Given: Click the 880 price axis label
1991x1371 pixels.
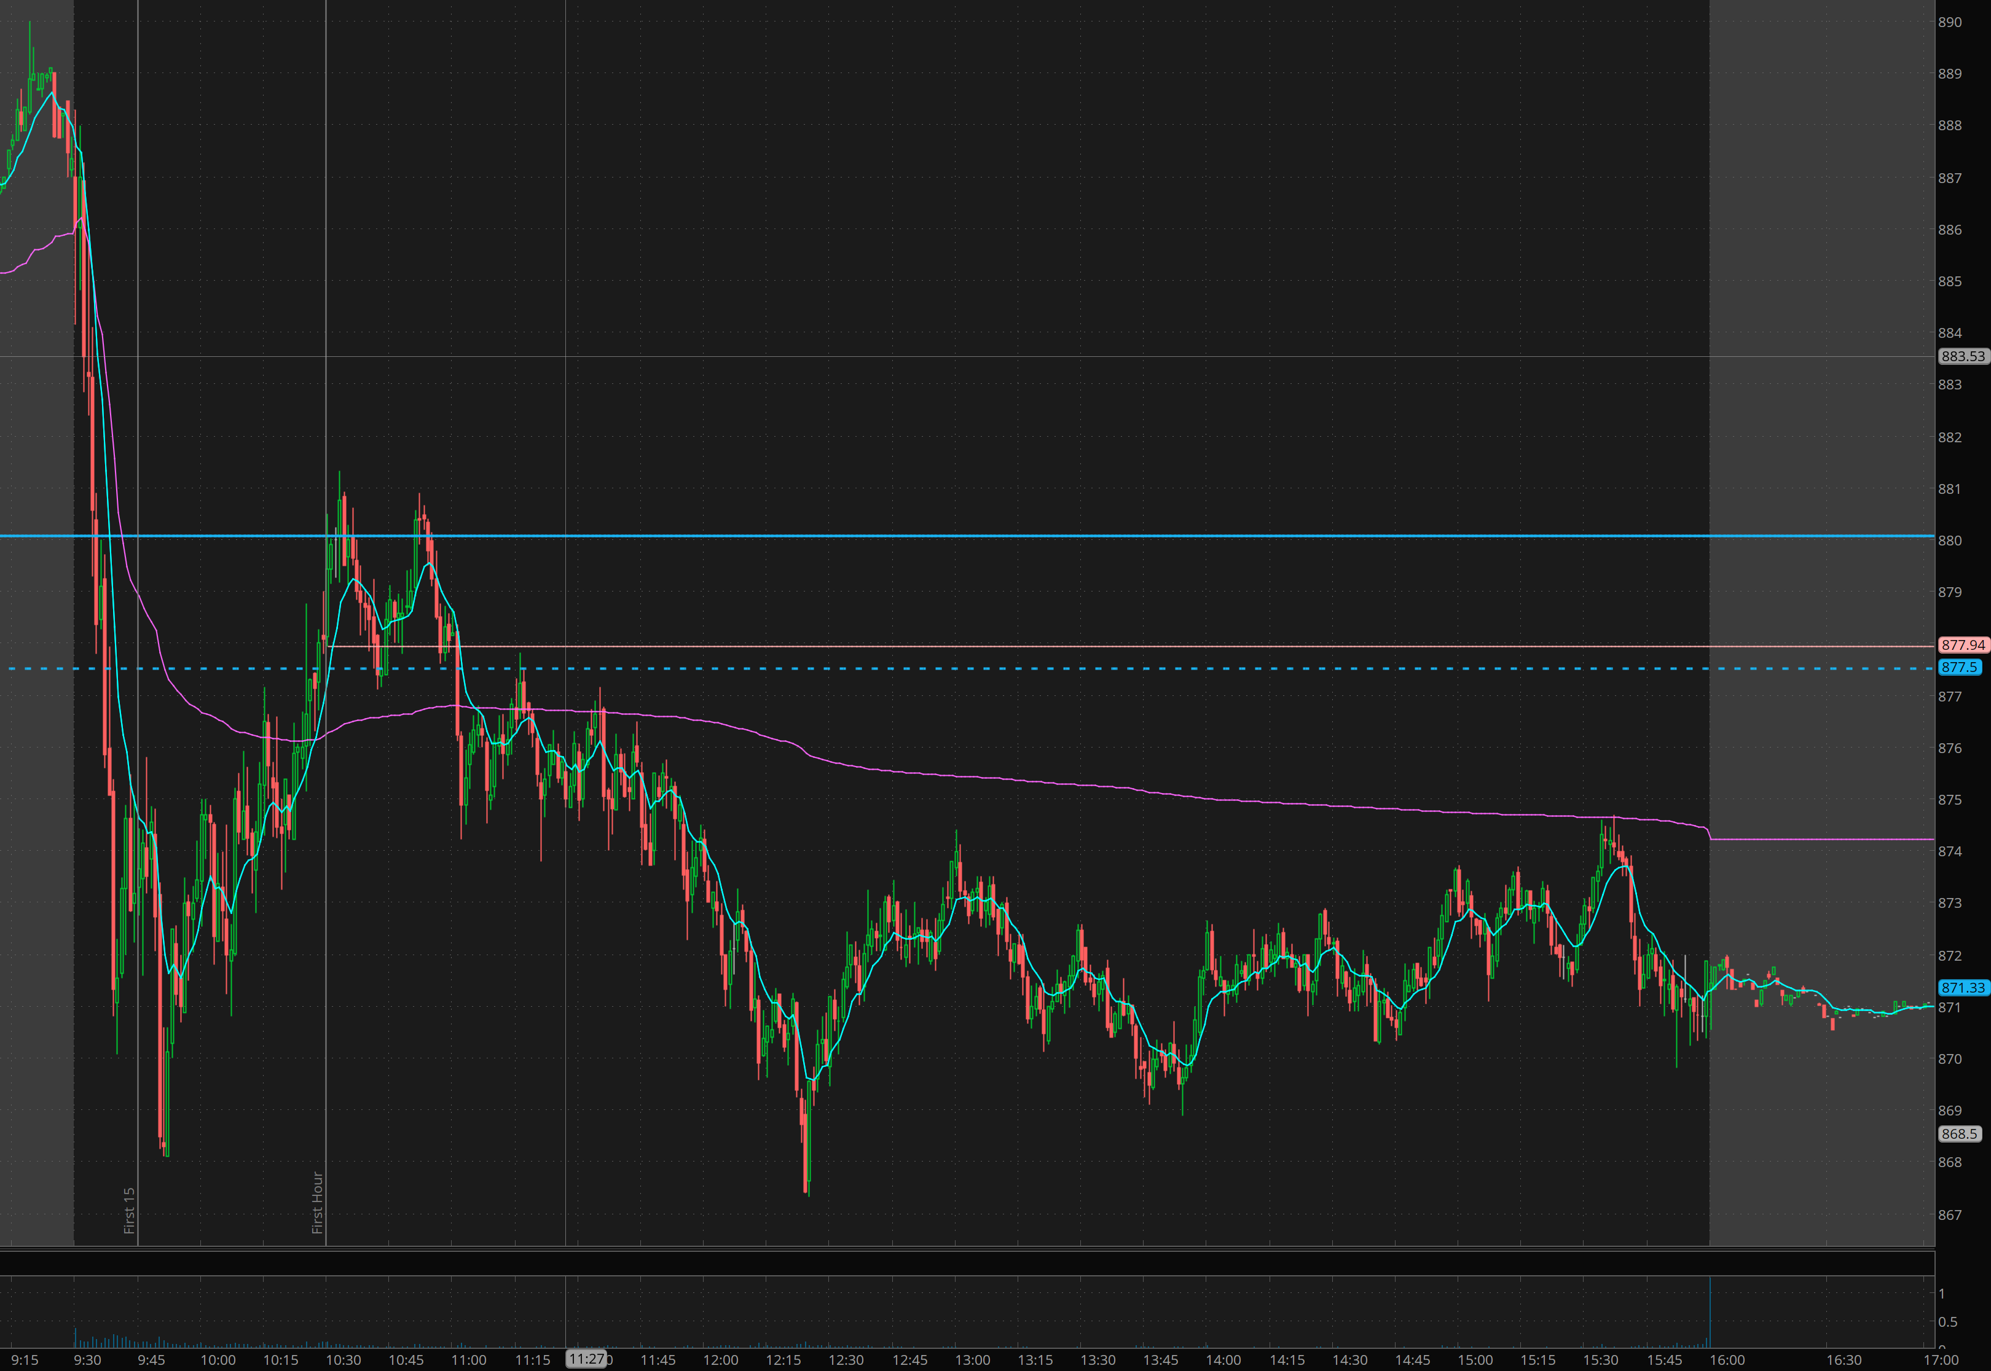Looking at the screenshot, I should coord(1950,541).
